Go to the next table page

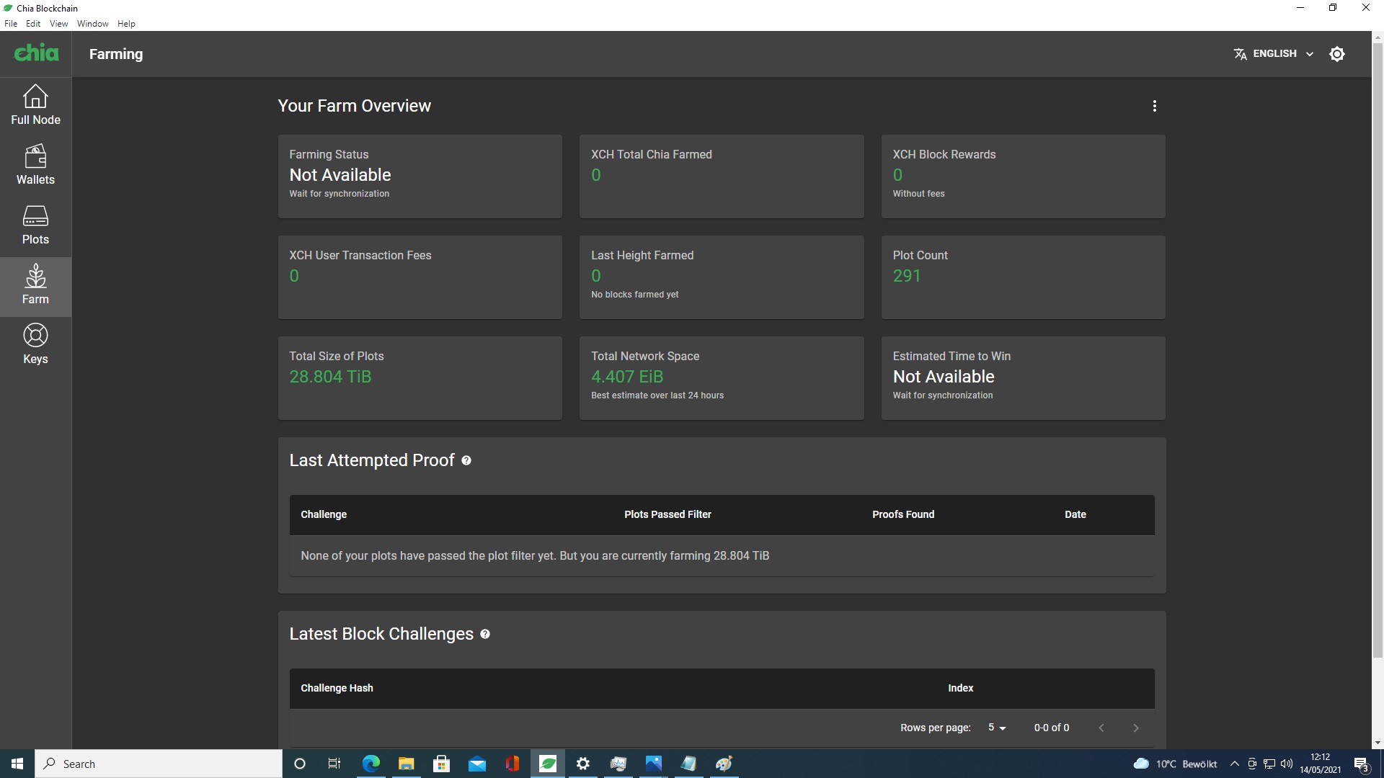click(1135, 728)
